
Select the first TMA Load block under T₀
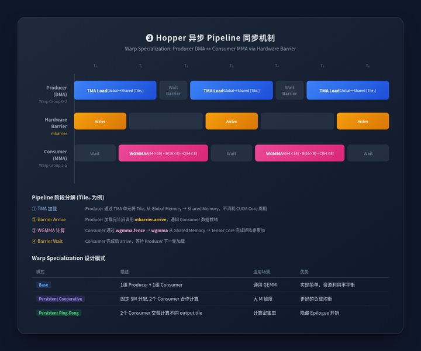pos(115,90)
